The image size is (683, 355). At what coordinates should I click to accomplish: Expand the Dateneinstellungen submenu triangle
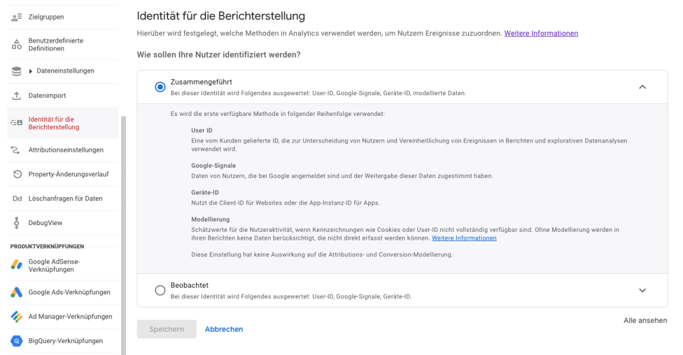click(x=31, y=71)
